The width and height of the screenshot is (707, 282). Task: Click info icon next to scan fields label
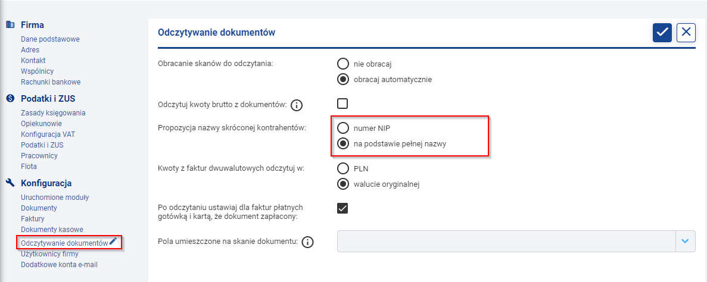(x=307, y=242)
